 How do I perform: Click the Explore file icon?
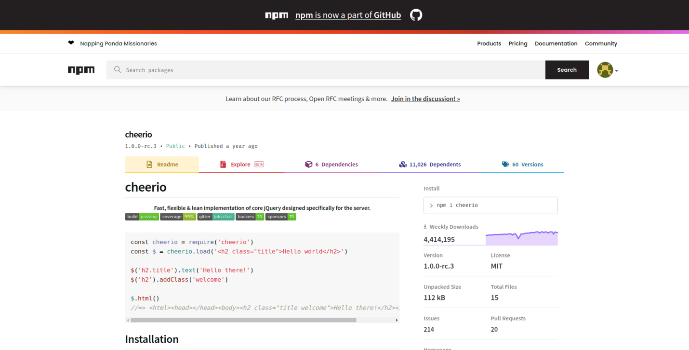(223, 164)
